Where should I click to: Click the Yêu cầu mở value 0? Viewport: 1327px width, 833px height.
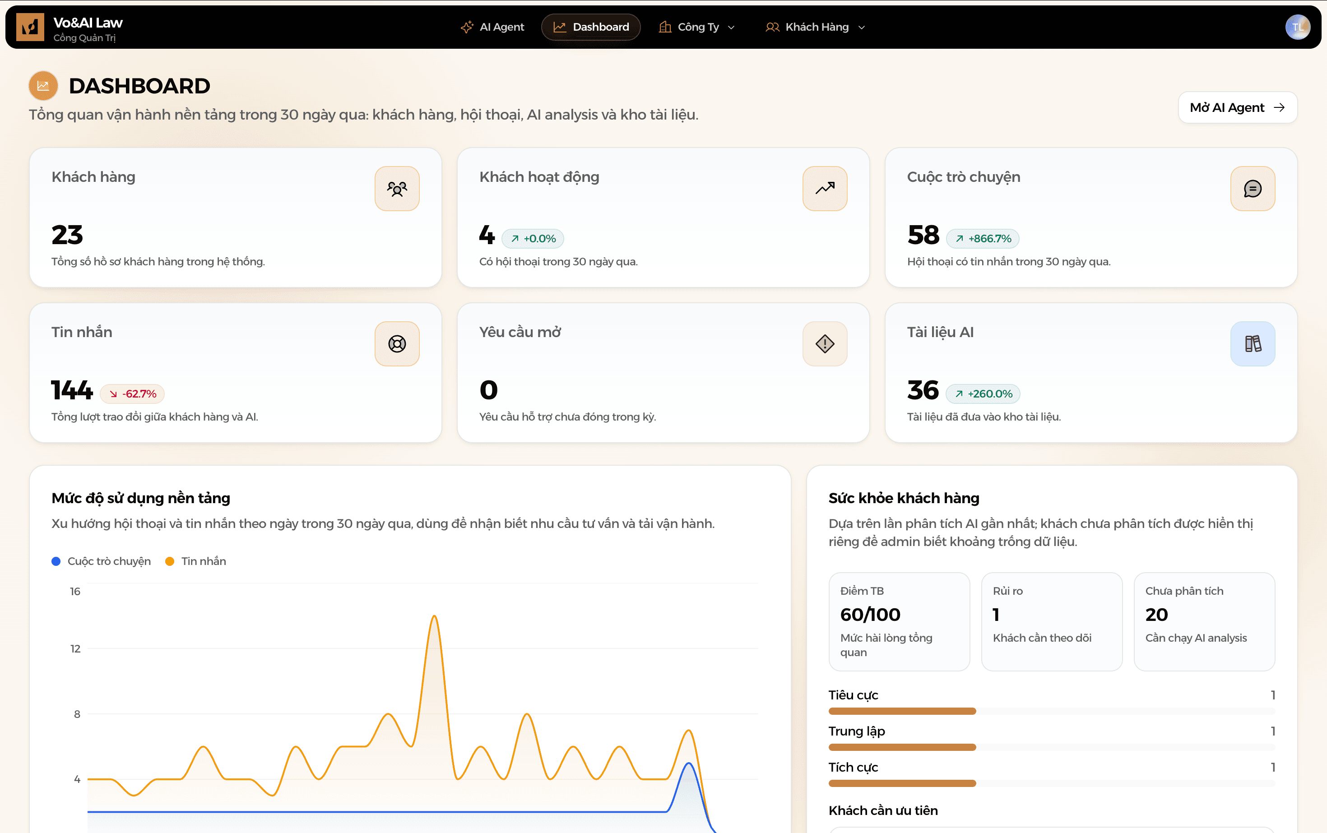pos(489,391)
